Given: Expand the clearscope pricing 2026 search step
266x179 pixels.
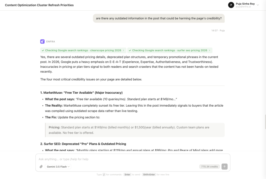Looking at the screenshot, I should point(83,50).
